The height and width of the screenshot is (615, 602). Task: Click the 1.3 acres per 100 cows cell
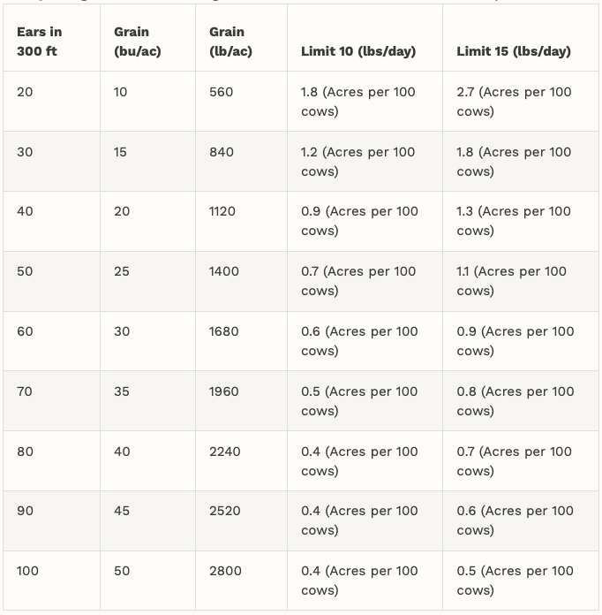[x=514, y=221]
